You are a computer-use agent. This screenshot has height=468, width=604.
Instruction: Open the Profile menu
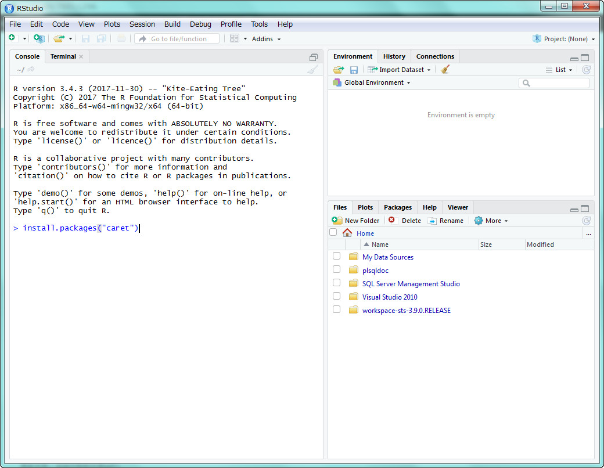tap(231, 24)
